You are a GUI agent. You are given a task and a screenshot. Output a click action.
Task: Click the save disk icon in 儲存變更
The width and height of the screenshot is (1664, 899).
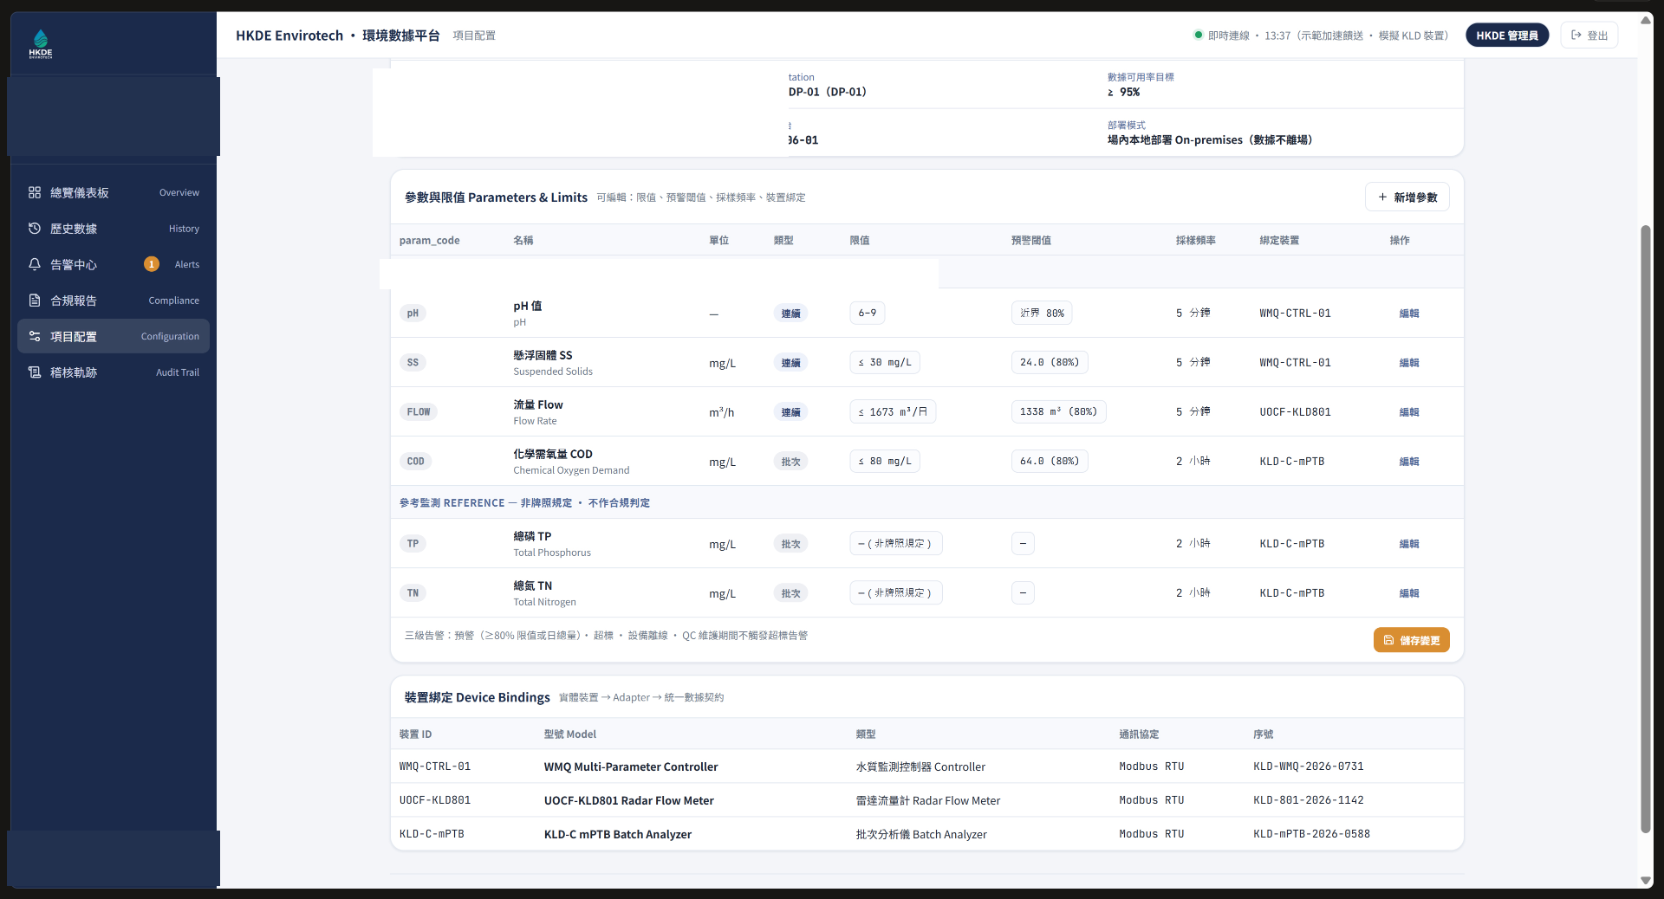(x=1389, y=640)
